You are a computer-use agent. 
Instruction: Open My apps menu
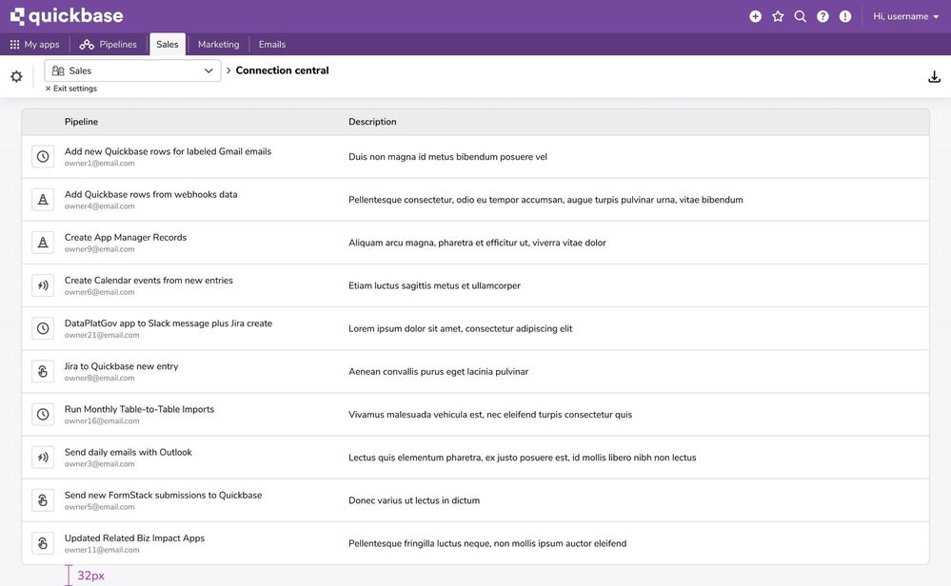pyautogui.click(x=34, y=45)
